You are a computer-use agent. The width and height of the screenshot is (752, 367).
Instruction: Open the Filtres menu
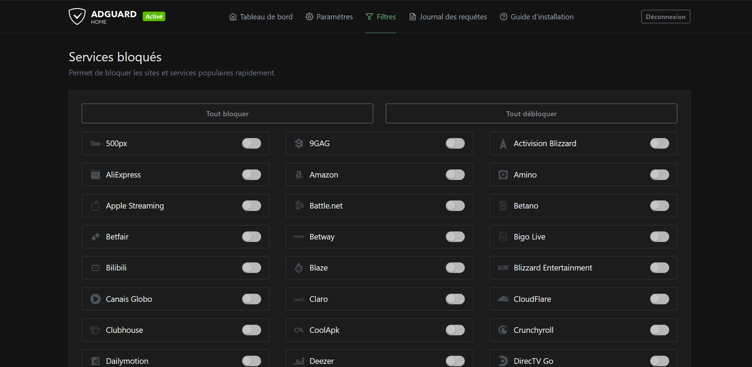(381, 17)
